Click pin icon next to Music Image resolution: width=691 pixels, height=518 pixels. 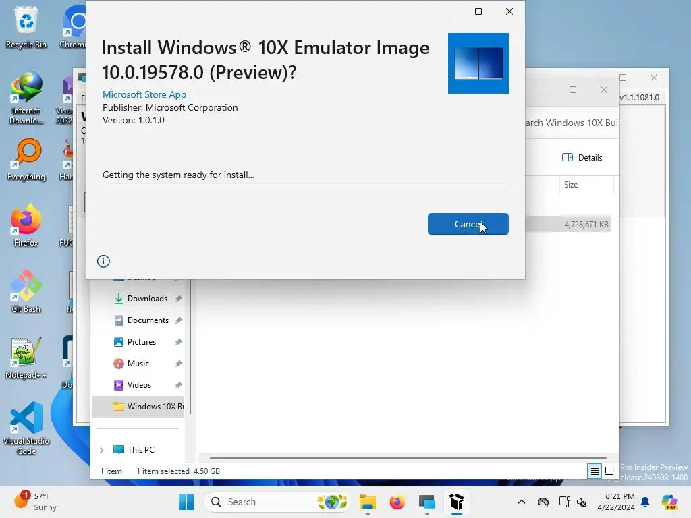pos(178,364)
